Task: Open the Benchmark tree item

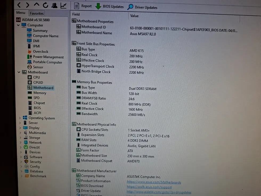Action: [x=36, y=176]
